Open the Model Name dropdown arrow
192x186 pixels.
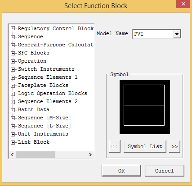[x=177, y=34]
